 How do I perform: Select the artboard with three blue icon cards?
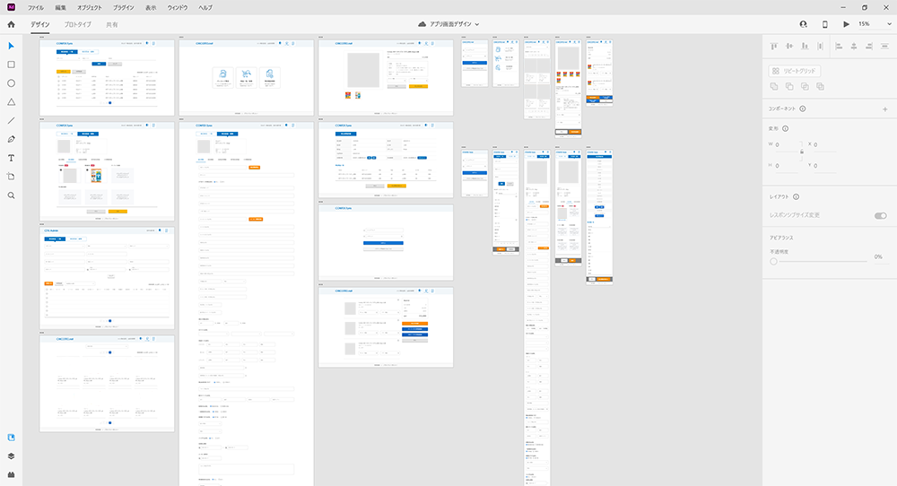[246, 78]
